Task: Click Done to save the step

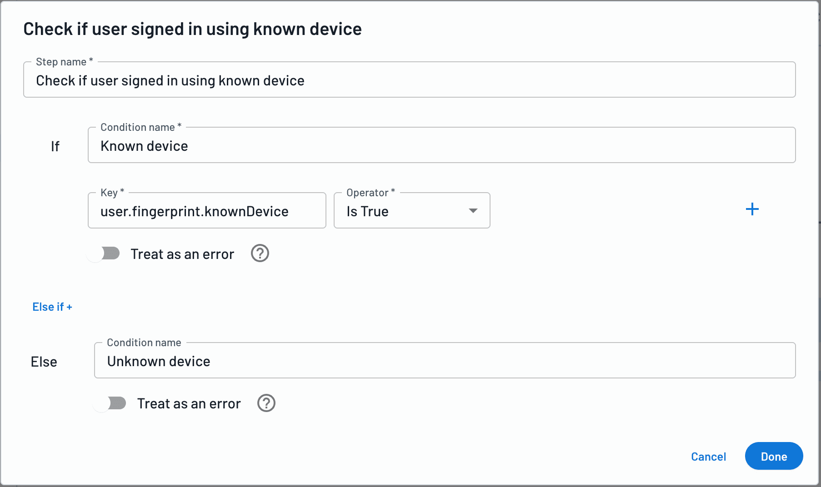Action: click(x=774, y=456)
